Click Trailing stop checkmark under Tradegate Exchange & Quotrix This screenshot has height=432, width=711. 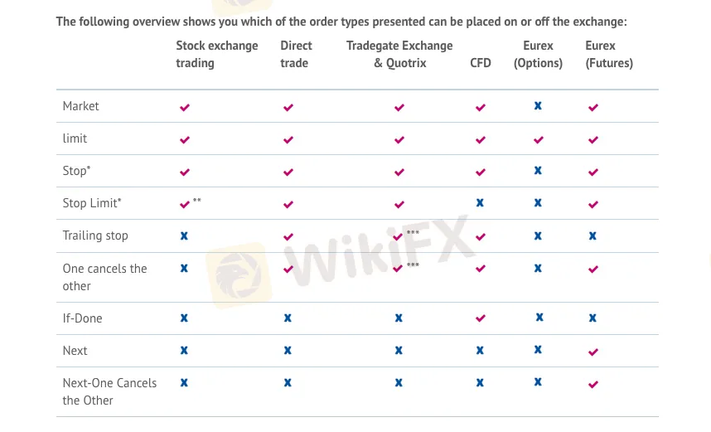[399, 237]
